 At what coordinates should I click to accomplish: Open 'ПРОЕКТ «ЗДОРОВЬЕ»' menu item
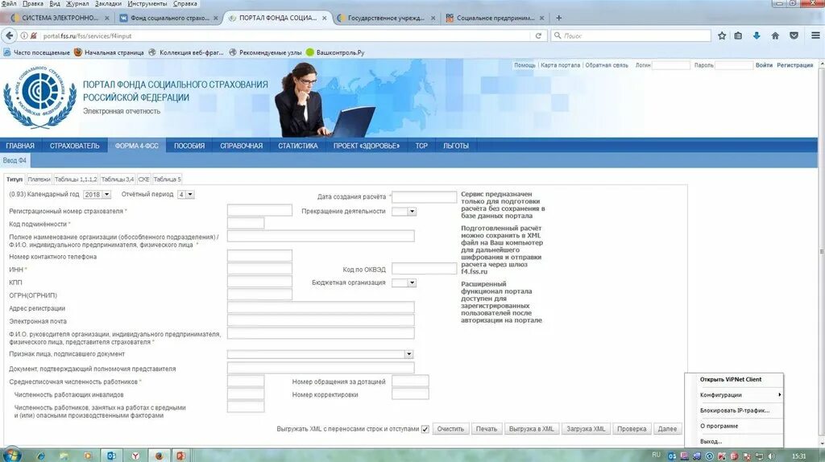tap(367, 146)
